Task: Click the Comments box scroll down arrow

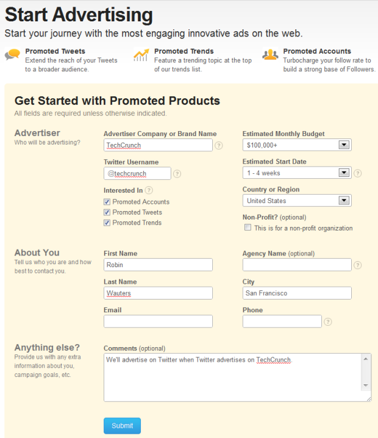Action: pos(366,386)
